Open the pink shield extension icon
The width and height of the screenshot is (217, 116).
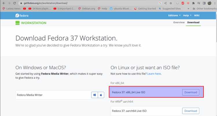click(188, 3)
